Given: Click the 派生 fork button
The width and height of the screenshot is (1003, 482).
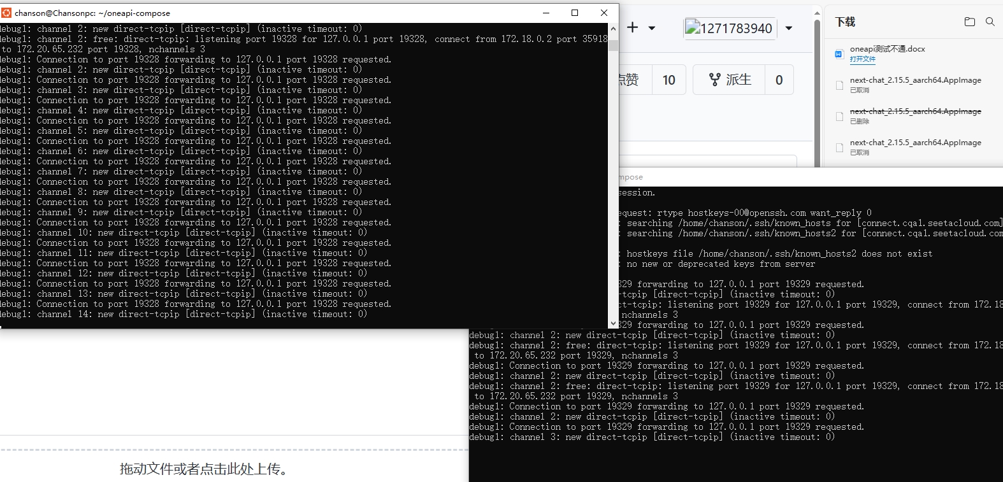Looking at the screenshot, I should point(730,80).
